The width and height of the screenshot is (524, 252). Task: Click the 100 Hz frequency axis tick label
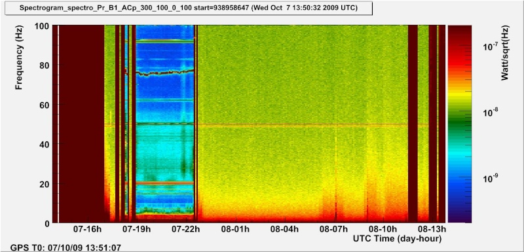42,26
